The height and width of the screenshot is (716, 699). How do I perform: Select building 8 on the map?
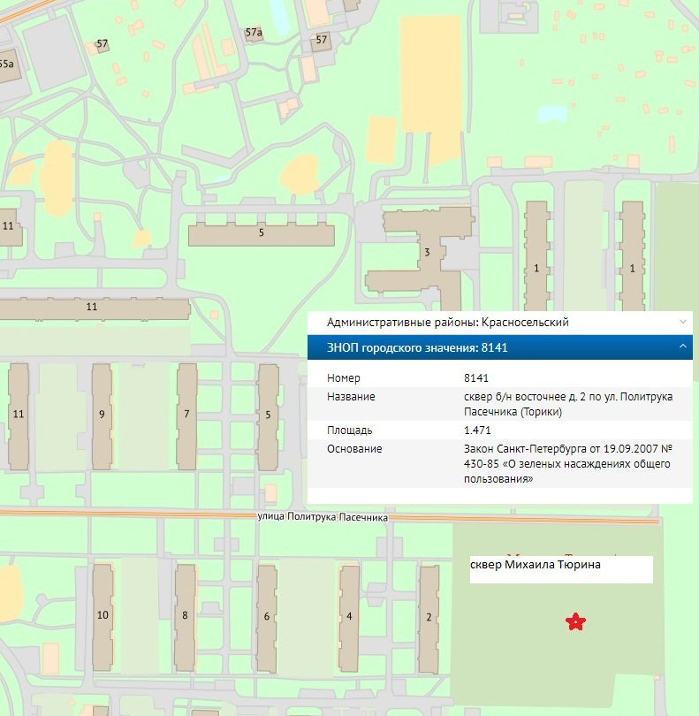tap(185, 617)
